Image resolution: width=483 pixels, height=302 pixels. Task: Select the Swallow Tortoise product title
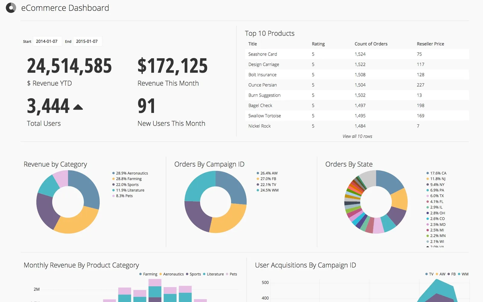click(x=264, y=116)
